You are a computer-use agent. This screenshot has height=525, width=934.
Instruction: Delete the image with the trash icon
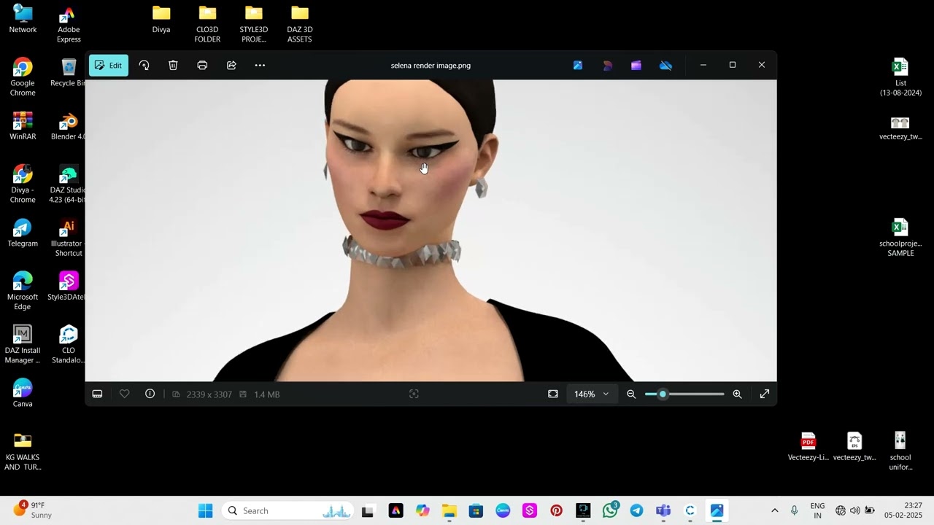[173, 66]
